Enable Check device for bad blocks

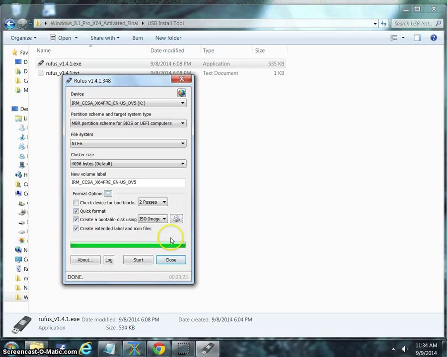click(x=76, y=202)
